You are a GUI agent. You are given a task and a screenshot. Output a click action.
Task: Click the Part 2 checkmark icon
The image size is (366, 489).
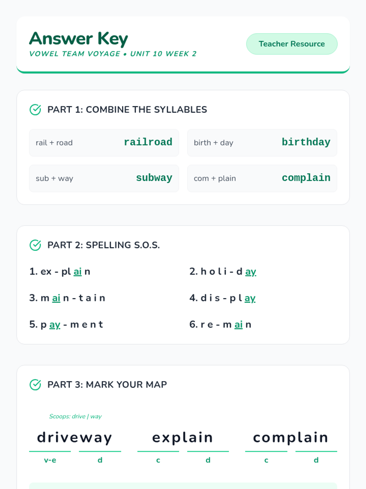[x=35, y=245]
